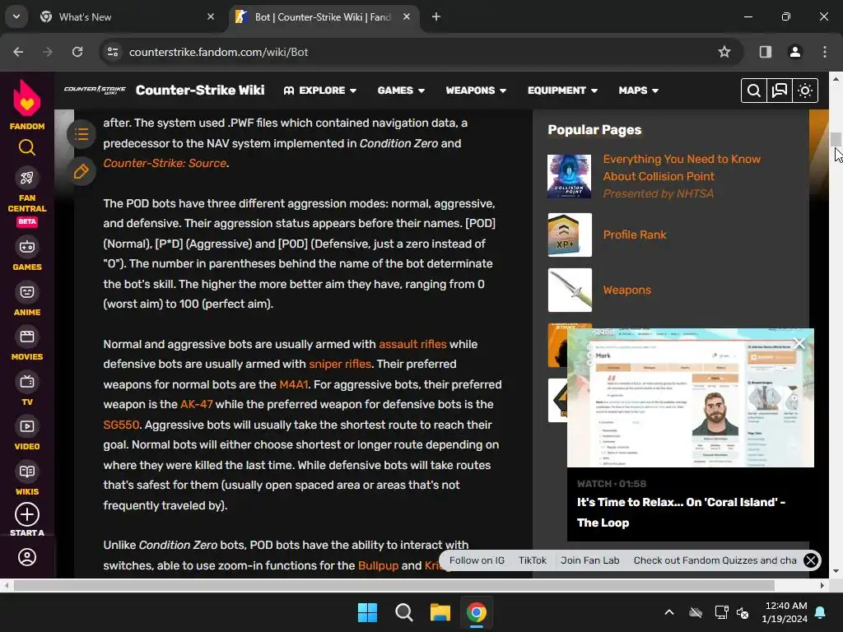Play the Coral Island video preview

coord(691,397)
